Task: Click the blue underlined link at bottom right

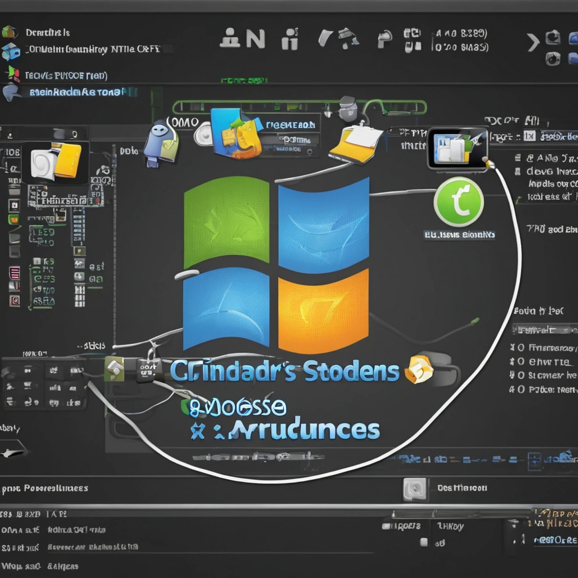Action: click(x=556, y=540)
